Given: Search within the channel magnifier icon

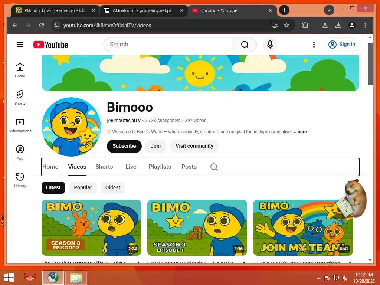Looking at the screenshot, I should coord(214,167).
